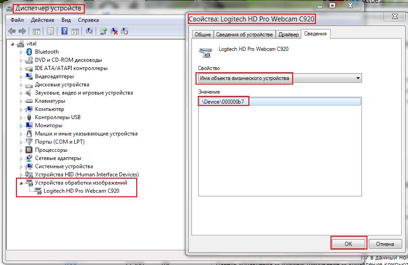Click the vital computer root icon
408x265 pixels.
(x=21, y=44)
